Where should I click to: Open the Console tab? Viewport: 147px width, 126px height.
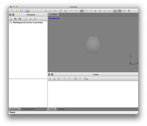click(x=62, y=109)
